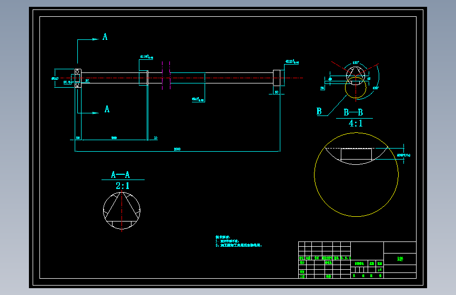
Task: Select the 2:1 scale label
Action: coord(123,186)
